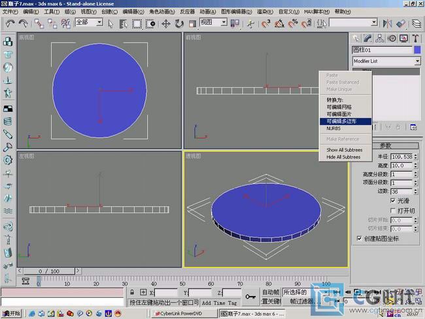Enable the 打开切 slice checkbox

pos(393,210)
